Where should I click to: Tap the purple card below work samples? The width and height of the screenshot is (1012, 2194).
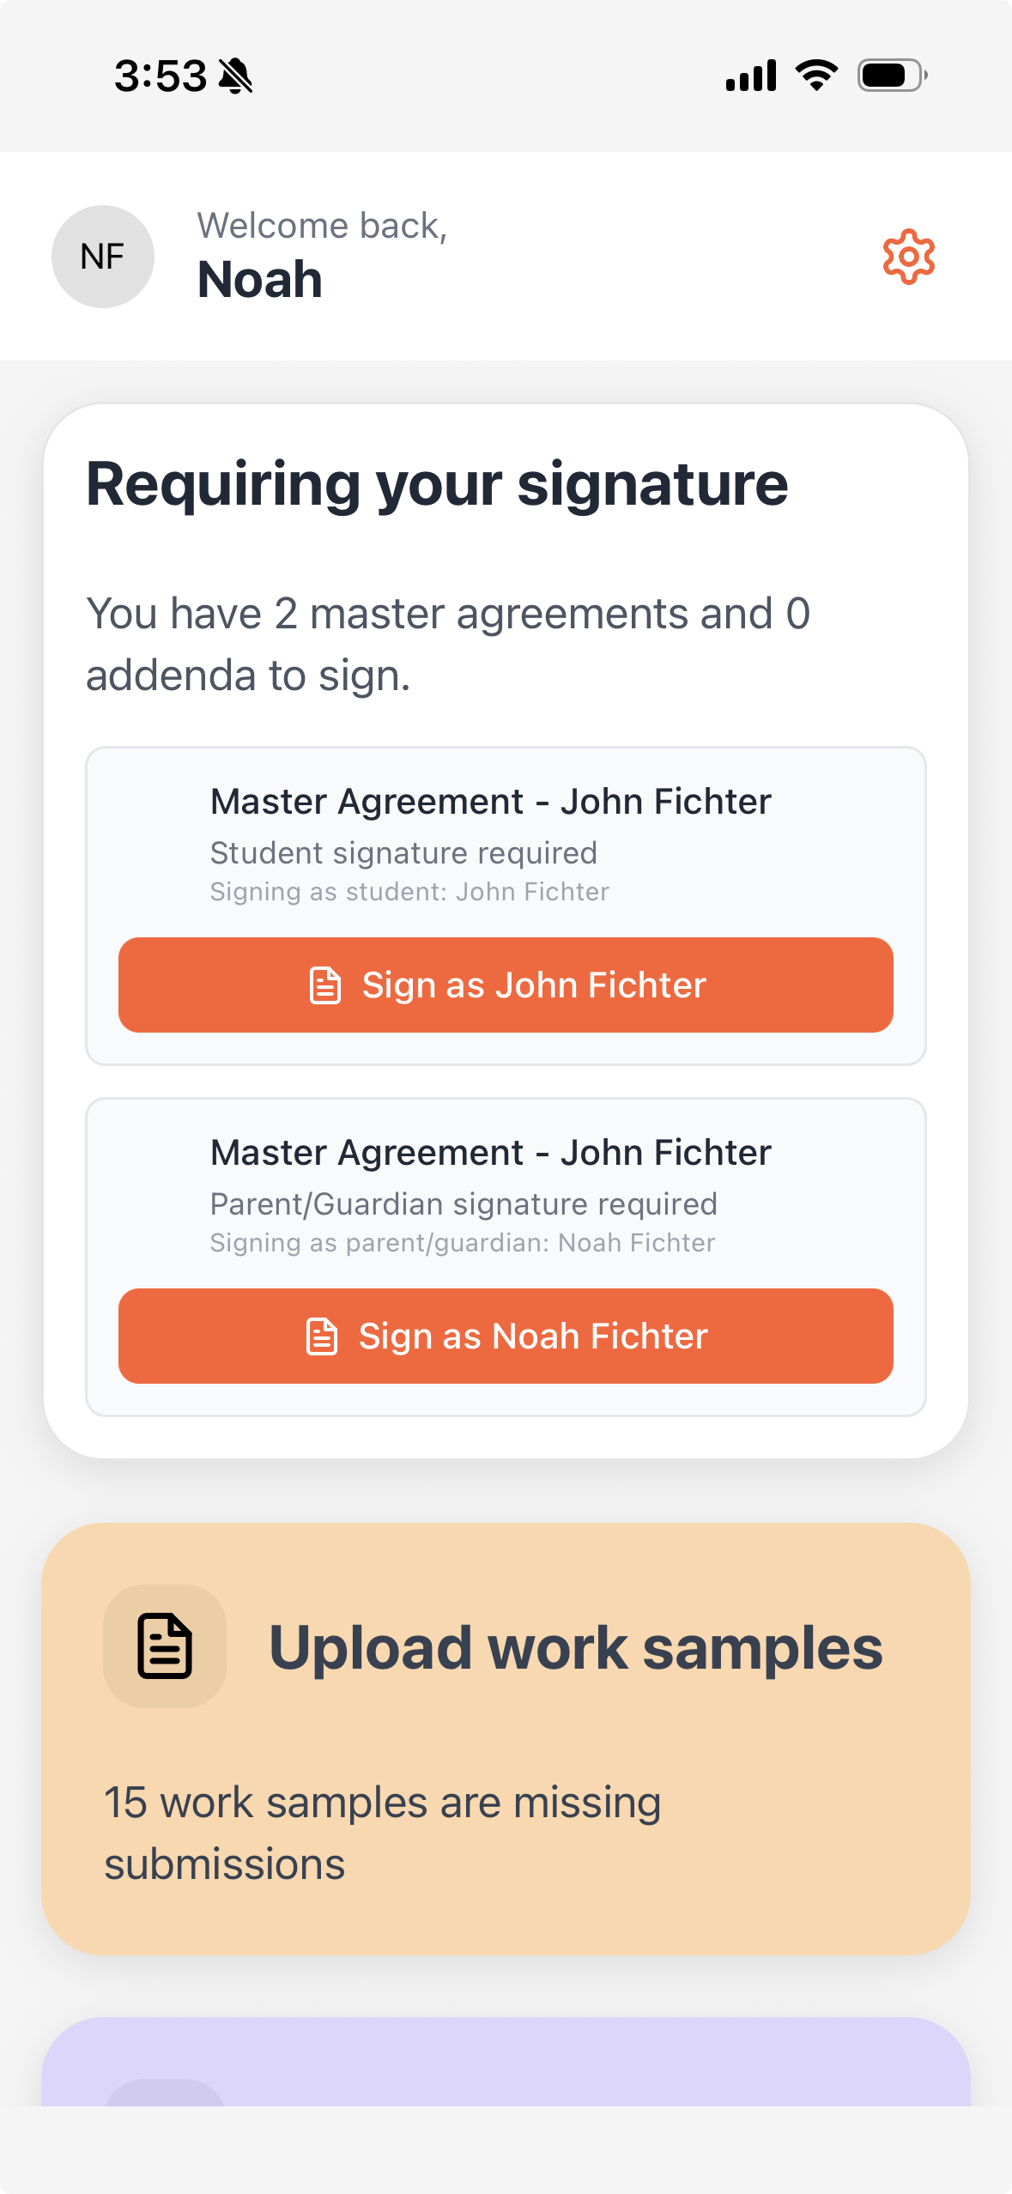coord(506,2062)
